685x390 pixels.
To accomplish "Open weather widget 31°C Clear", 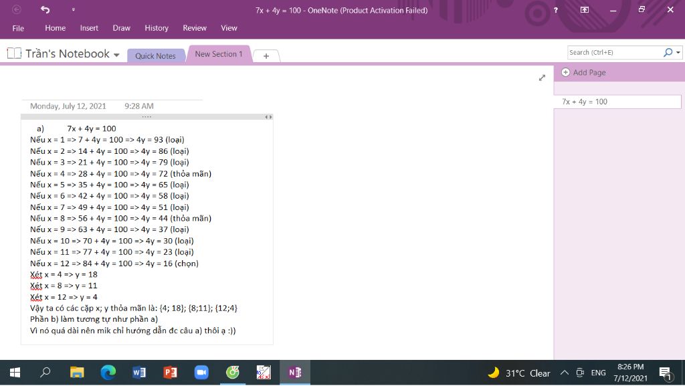I will tap(519, 373).
